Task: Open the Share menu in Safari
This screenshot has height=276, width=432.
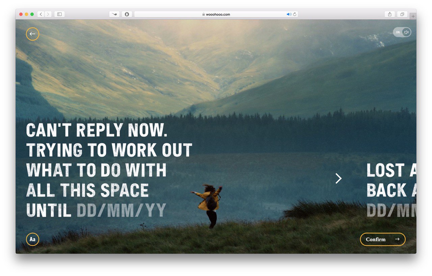Action: click(x=390, y=14)
